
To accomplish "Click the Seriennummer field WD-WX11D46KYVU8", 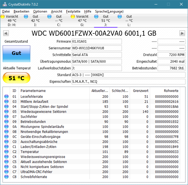I will [97, 48].
